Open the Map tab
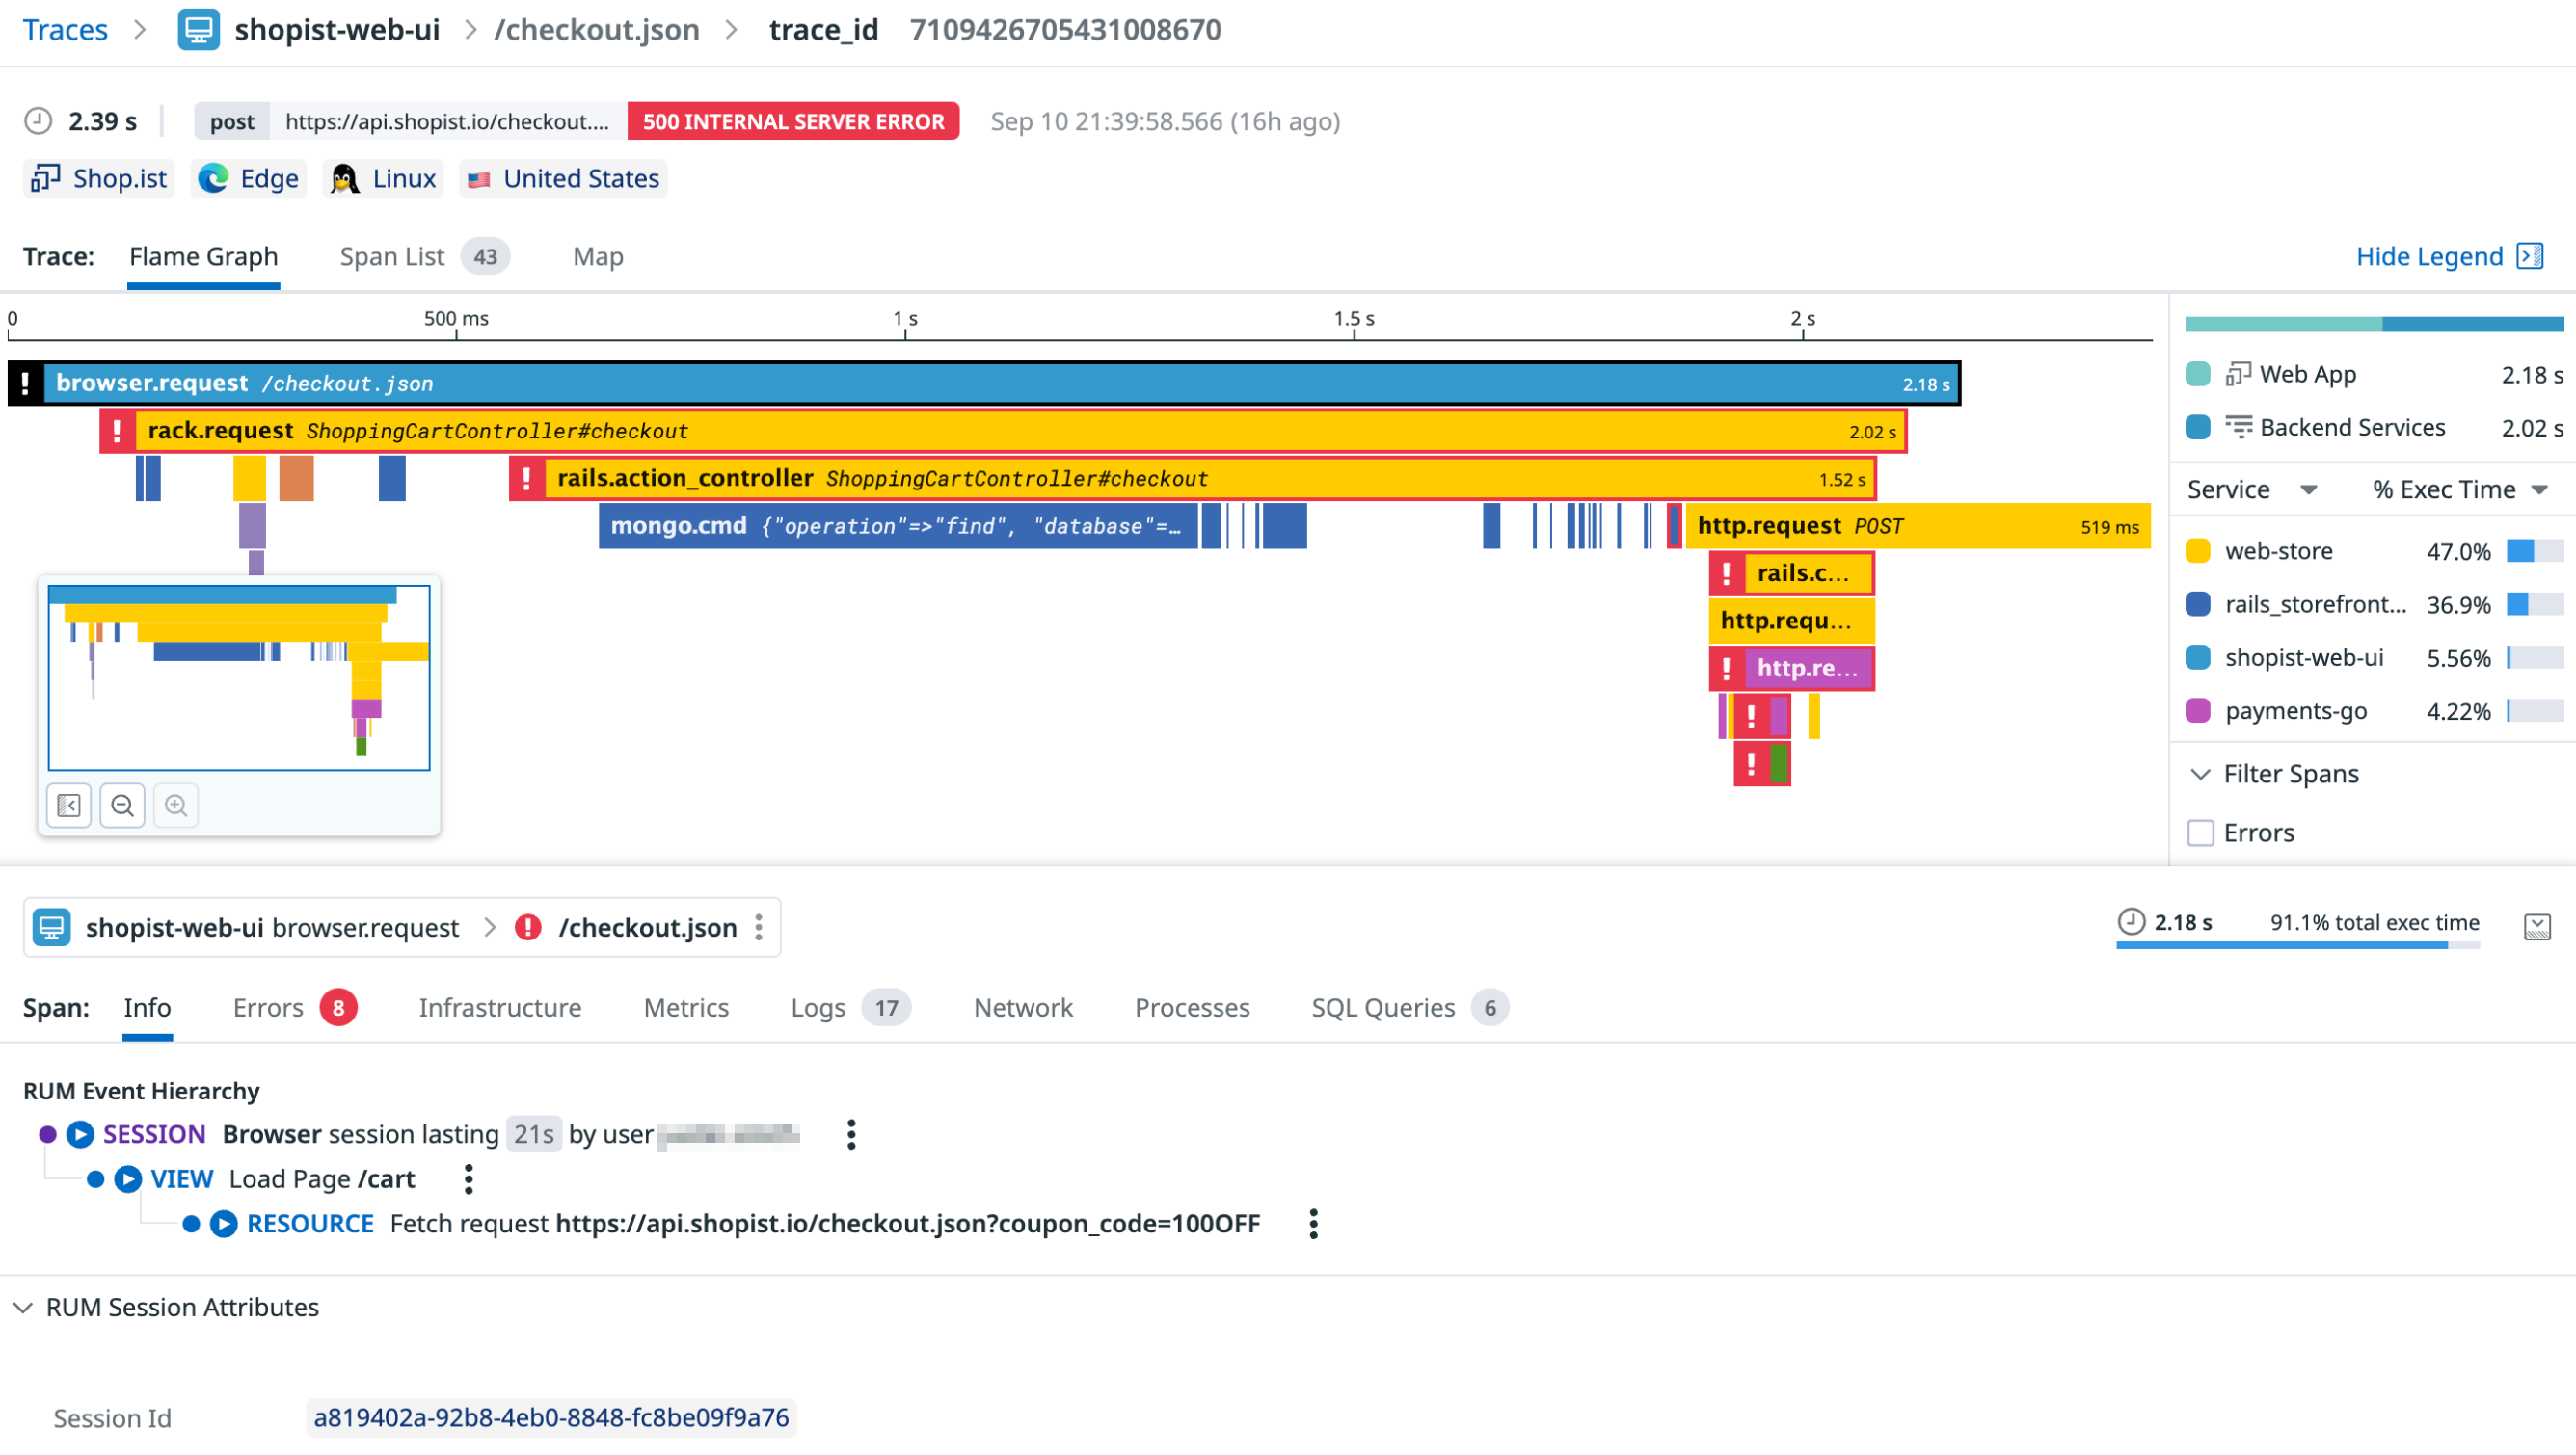The image size is (2576, 1455). tap(598, 257)
